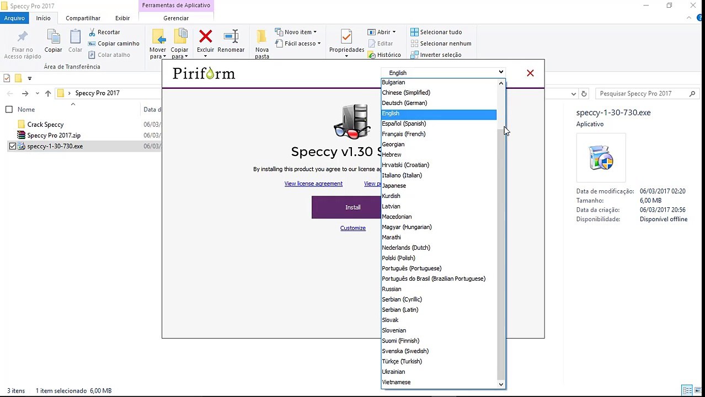Uncheck the speccy-1-30-730.exe checkbox

click(13, 146)
